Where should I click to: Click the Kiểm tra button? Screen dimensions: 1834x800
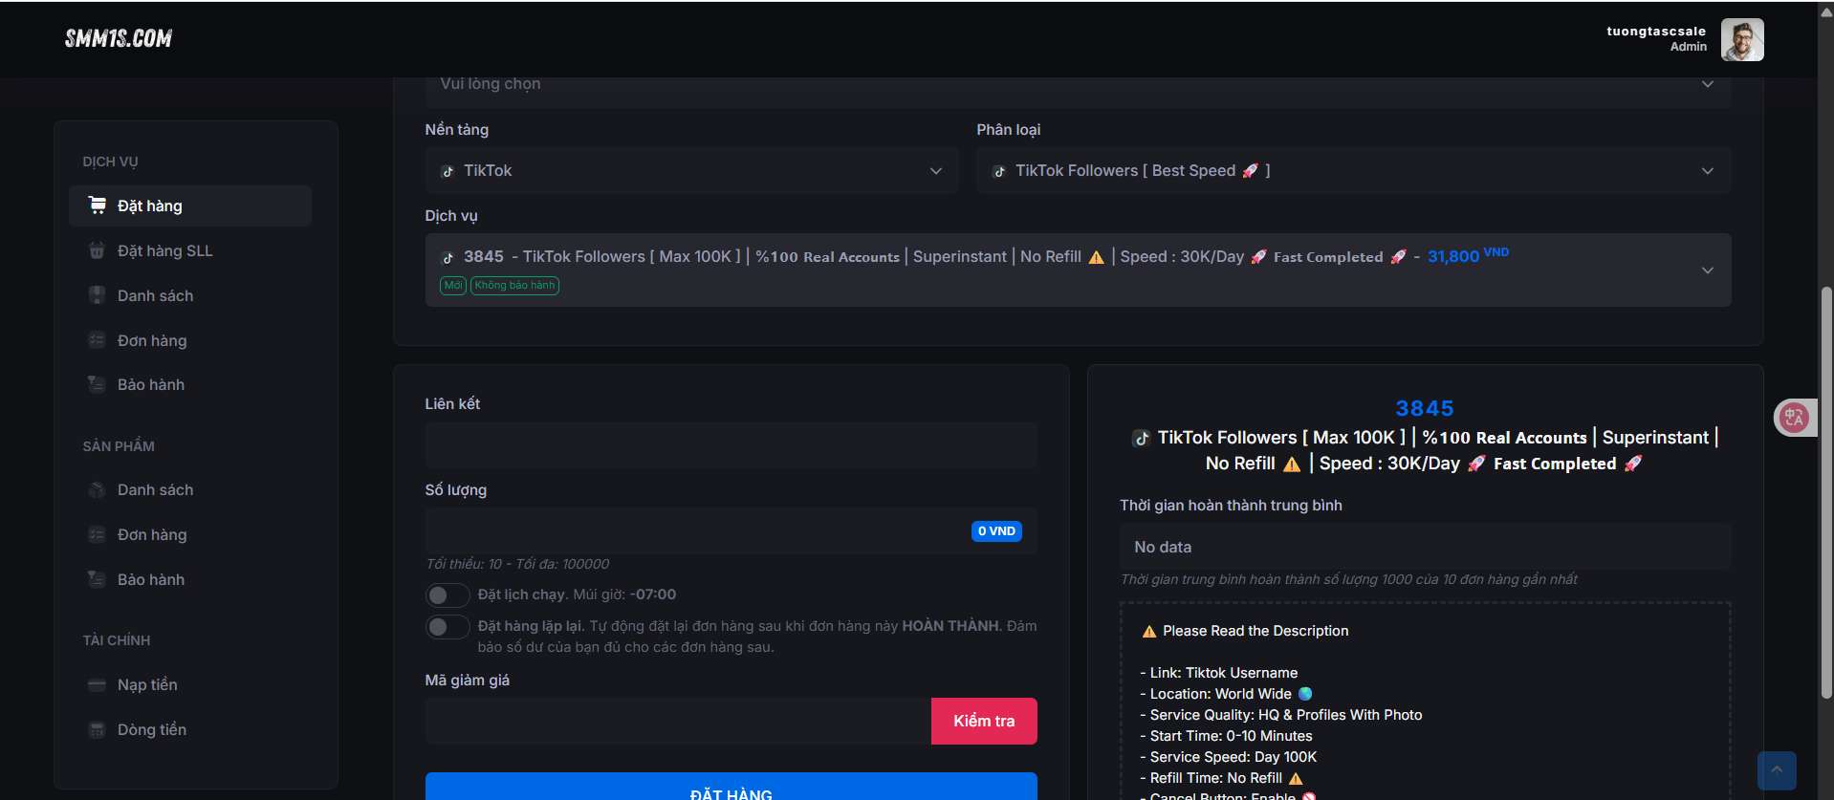[x=984, y=721]
